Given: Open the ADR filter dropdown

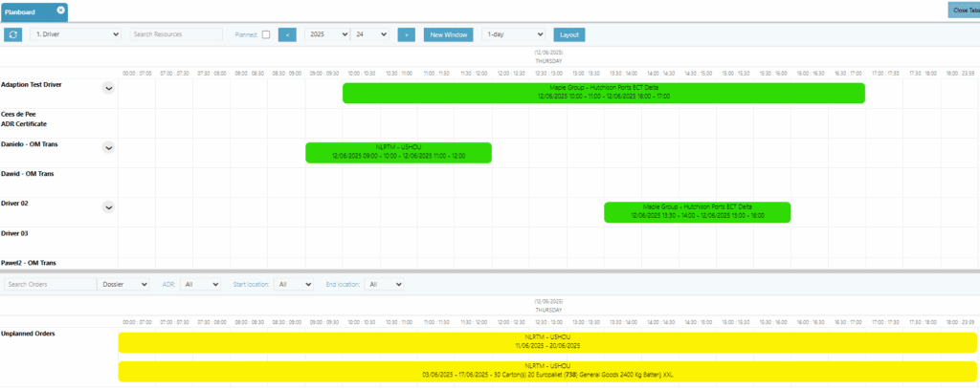Looking at the screenshot, I should point(201,284).
